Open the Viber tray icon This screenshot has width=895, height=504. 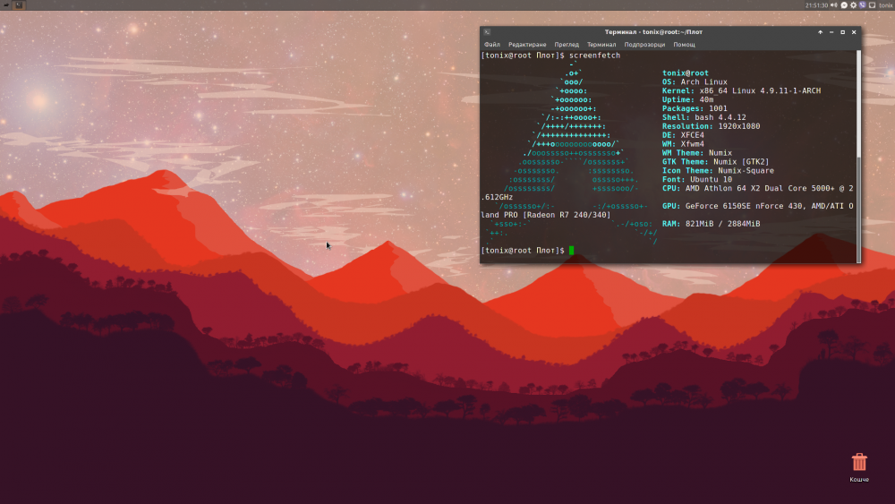tap(863, 5)
